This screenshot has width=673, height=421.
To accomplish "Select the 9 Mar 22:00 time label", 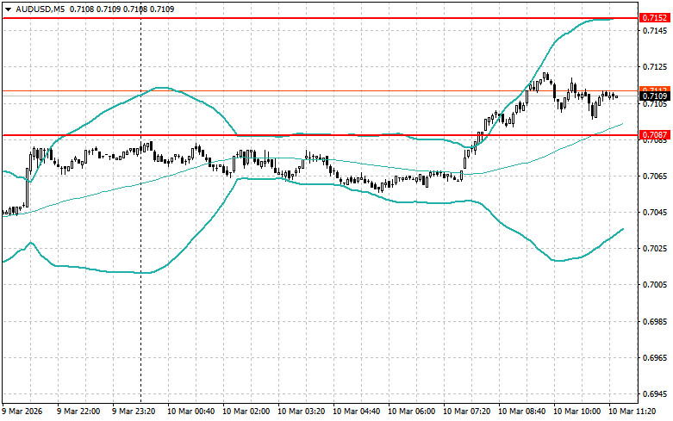I will pyautogui.click(x=78, y=412).
